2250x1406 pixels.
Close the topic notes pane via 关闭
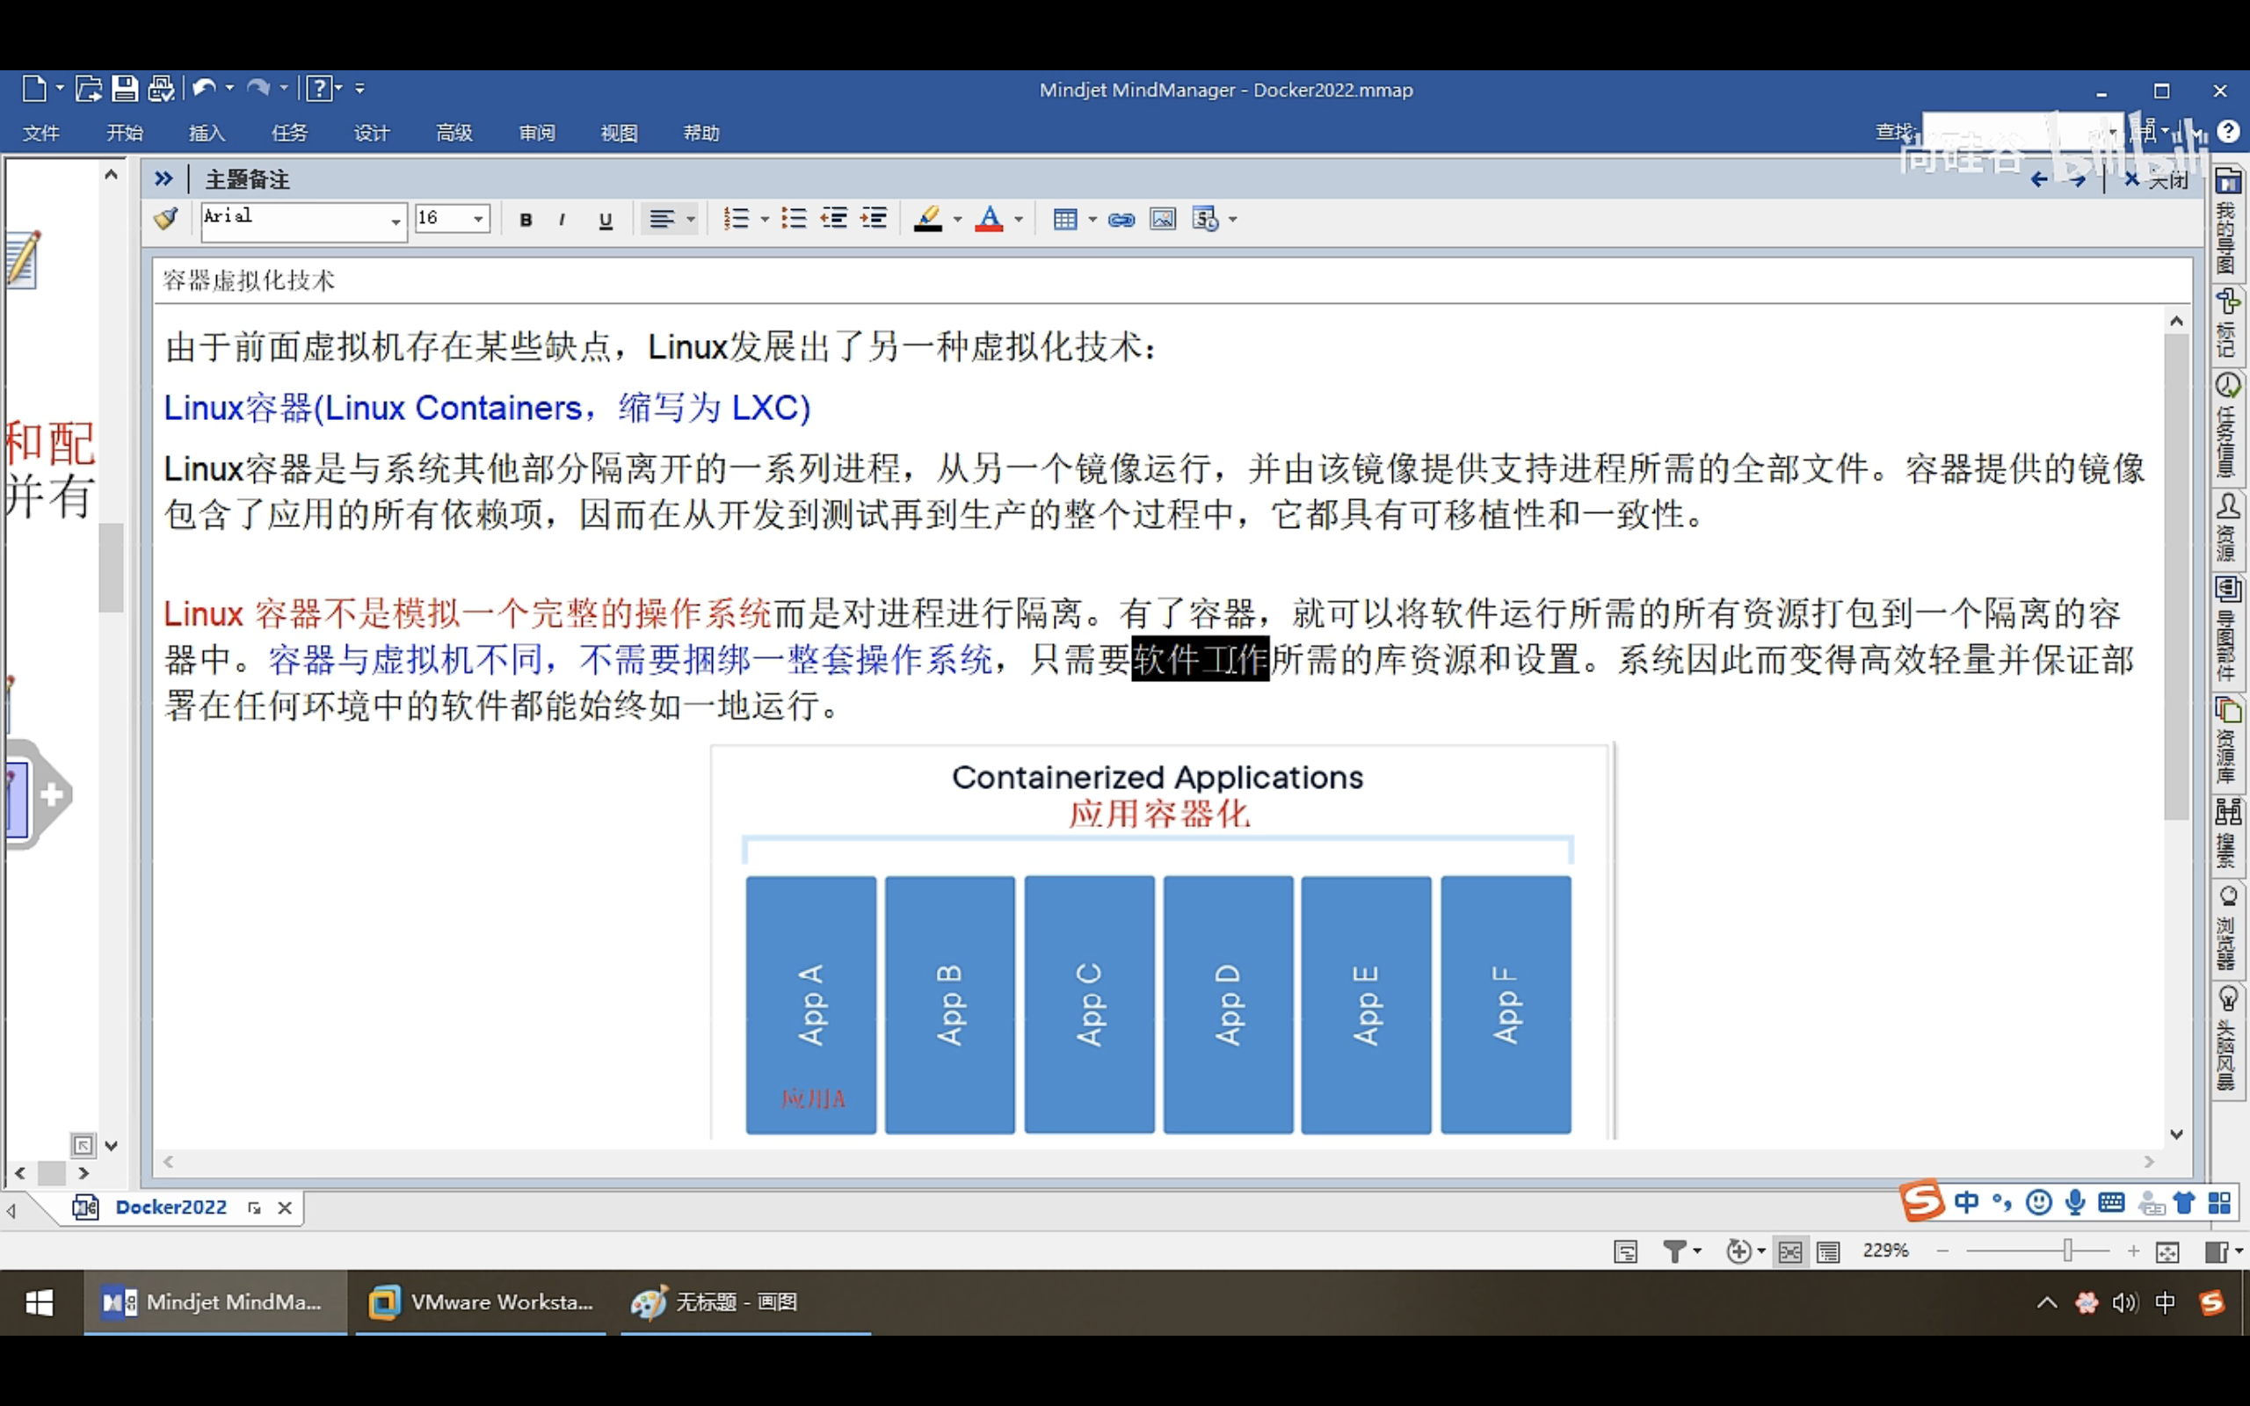pyautogui.click(x=2156, y=179)
